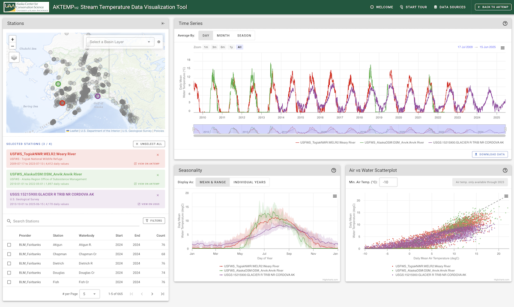The height and width of the screenshot is (307, 514).
Task: Click the UAA Alaska Center logo
Action: 26,7
